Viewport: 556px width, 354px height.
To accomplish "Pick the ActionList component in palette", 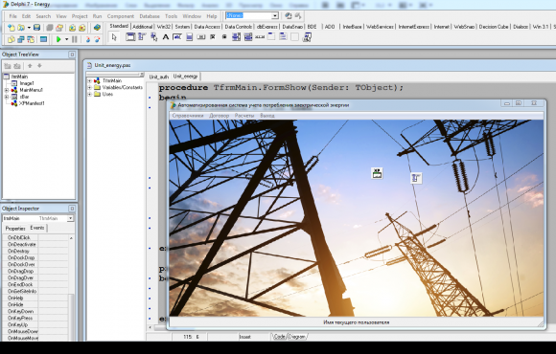I will coord(307,36).
